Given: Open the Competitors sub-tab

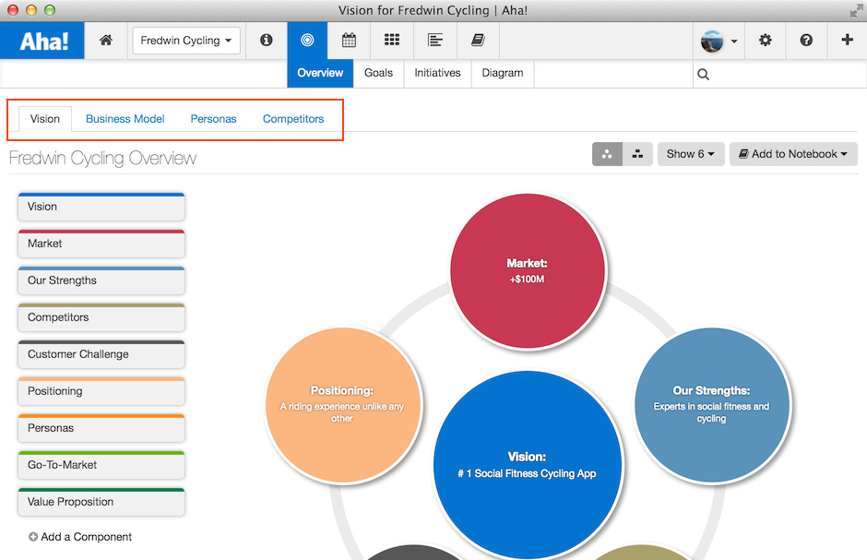Looking at the screenshot, I should tap(293, 119).
